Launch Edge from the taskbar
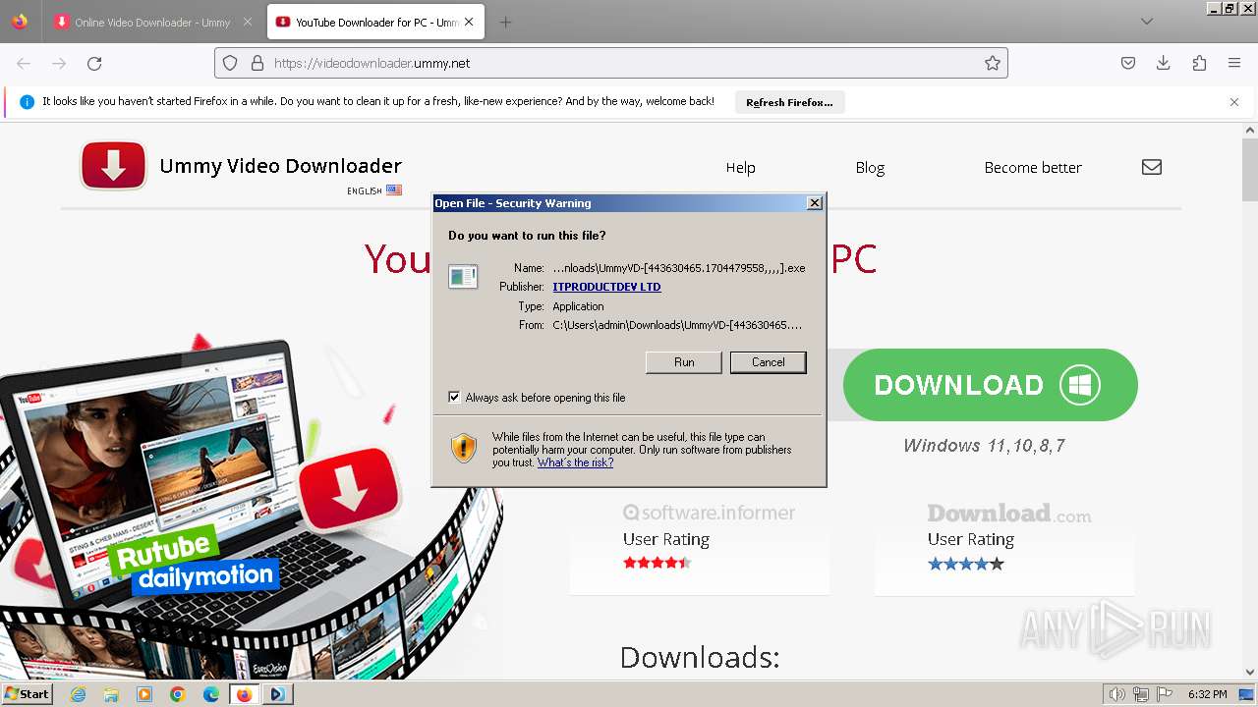This screenshot has width=1258, height=707. tap(211, 694)
